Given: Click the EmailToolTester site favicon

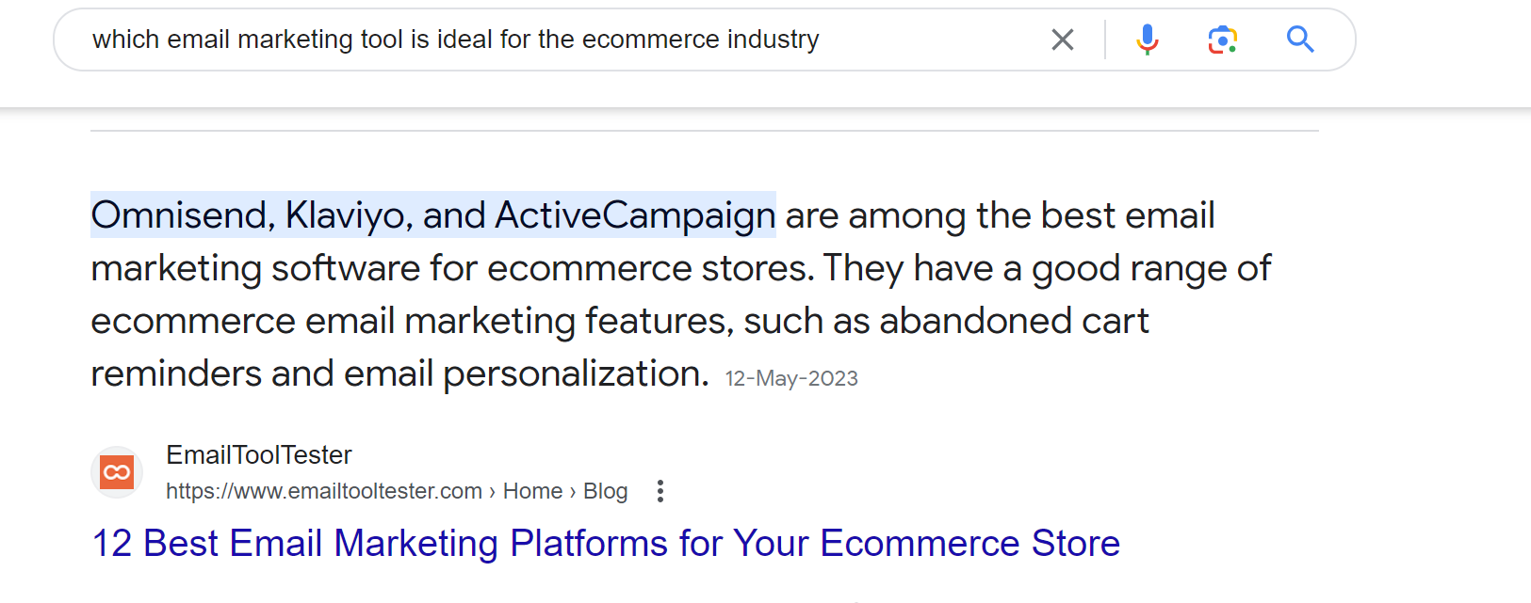Looking at the screenshot, I should pos(116,472).
